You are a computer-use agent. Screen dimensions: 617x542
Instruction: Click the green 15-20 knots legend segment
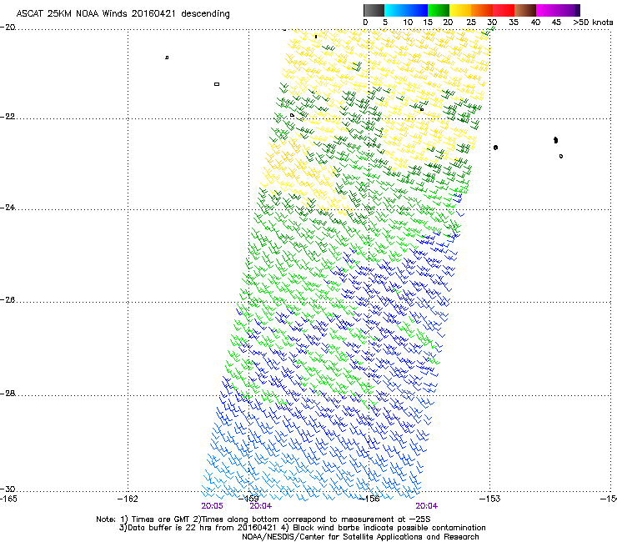pyautogui.click(x=439, y=10)
